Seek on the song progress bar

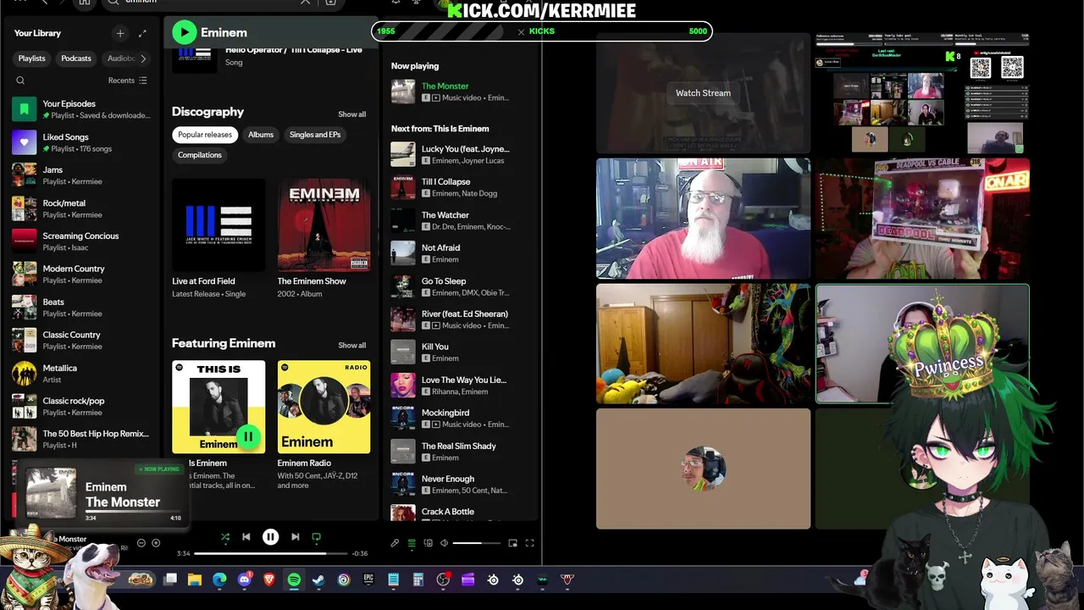point(271,553)
